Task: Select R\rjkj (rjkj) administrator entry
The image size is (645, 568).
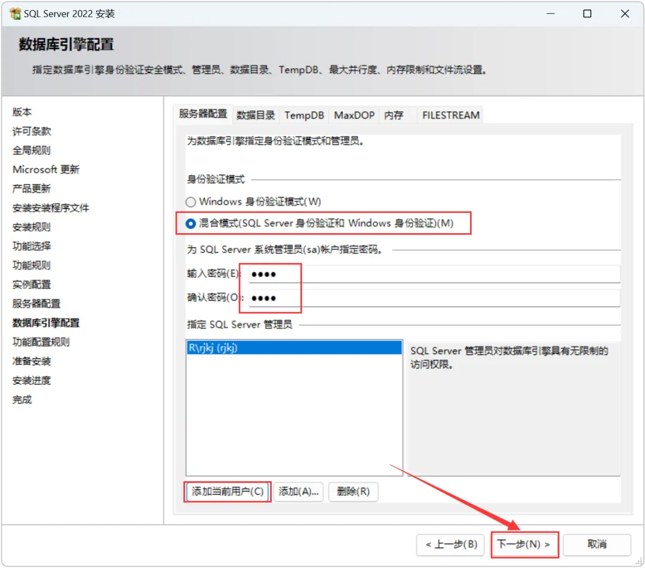Action: point(294,348)
